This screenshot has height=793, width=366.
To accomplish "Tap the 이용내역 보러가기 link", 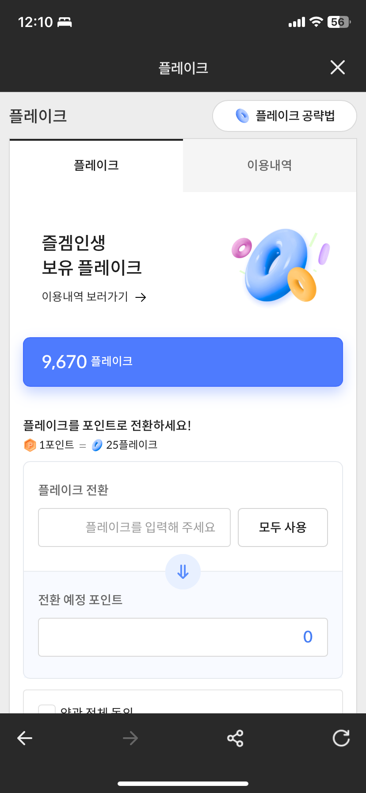I will tap(85, 296).
